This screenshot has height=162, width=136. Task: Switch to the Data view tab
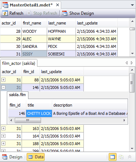36,157
